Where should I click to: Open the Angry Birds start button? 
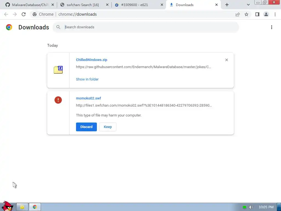7,206
